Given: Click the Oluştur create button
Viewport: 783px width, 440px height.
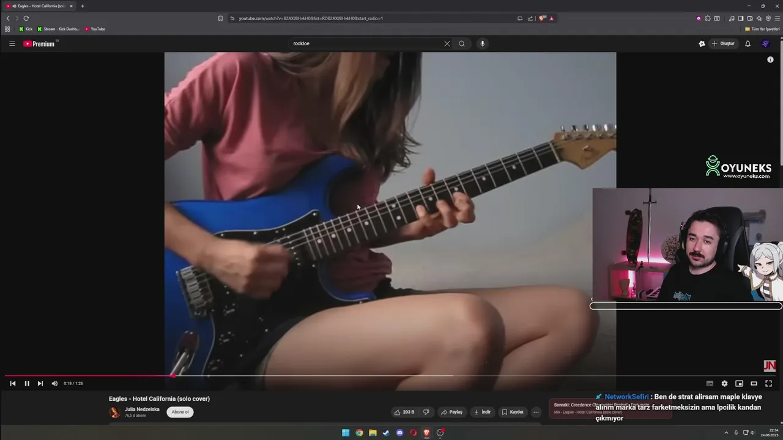Looking at the screenshot, I should coord(723,43).
